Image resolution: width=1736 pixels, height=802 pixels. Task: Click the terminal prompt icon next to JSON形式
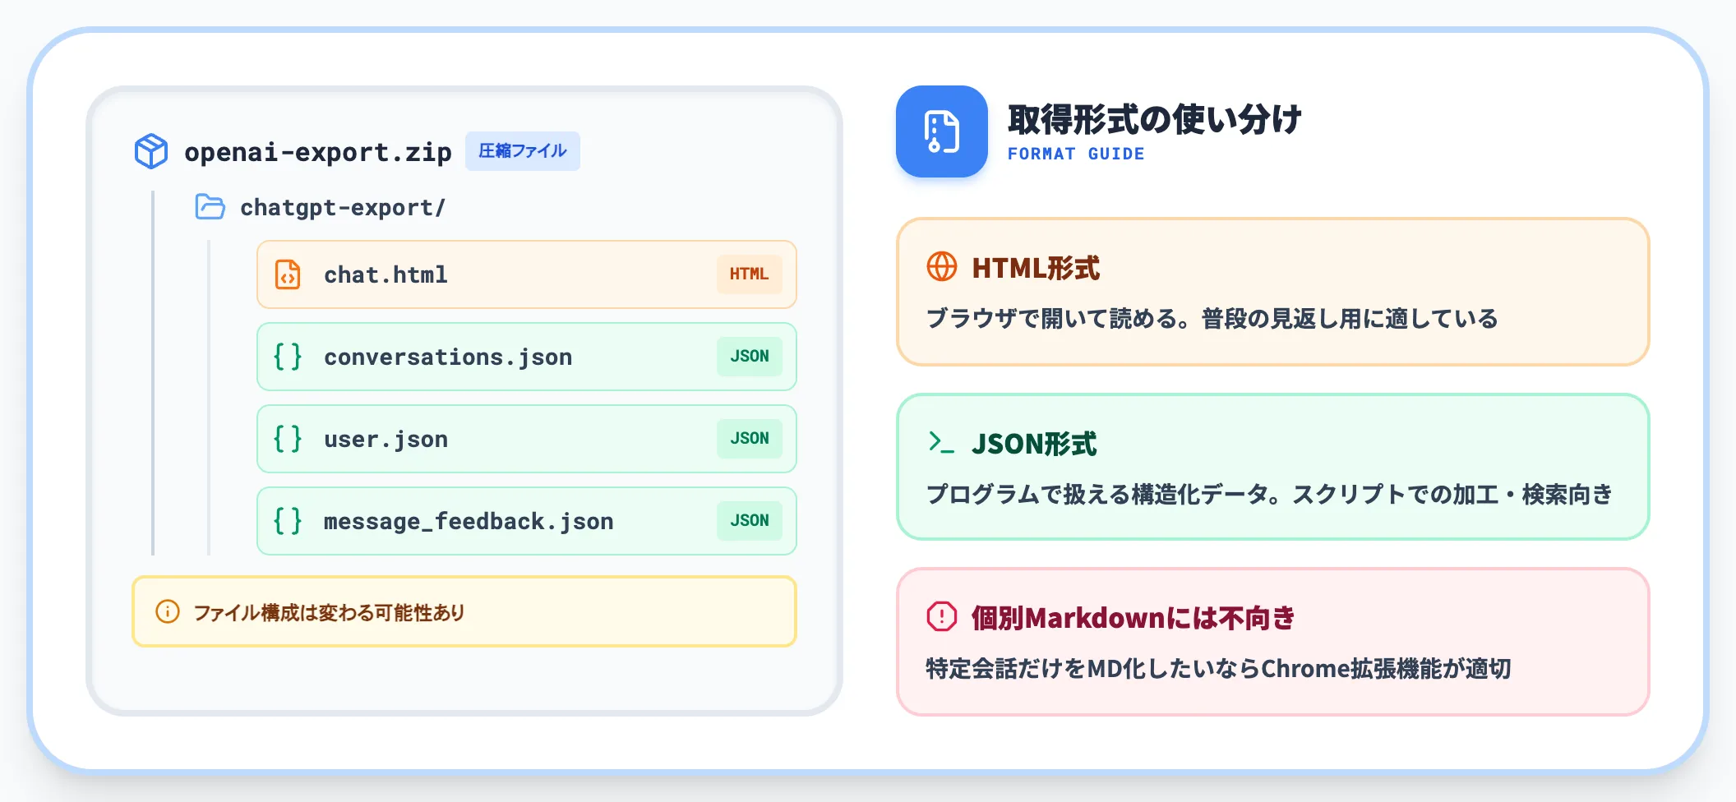(942, 442)
